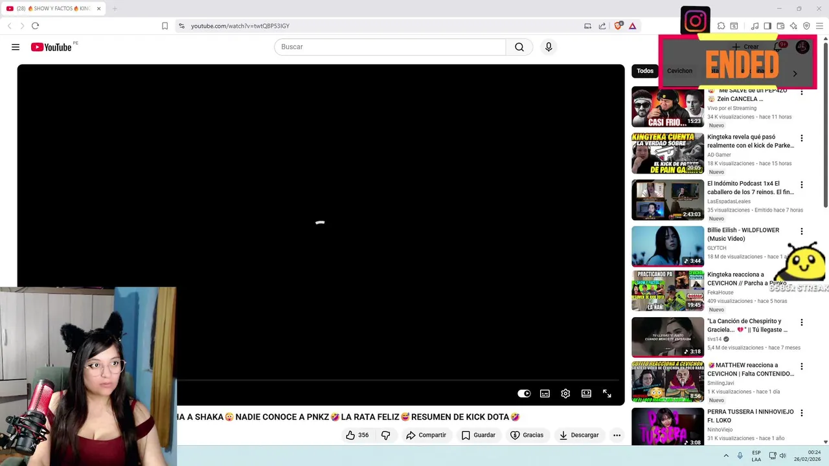Open a new browser tab
This screenshot has width=829, height=466.
pyautogui.click(x=115, y=8)
